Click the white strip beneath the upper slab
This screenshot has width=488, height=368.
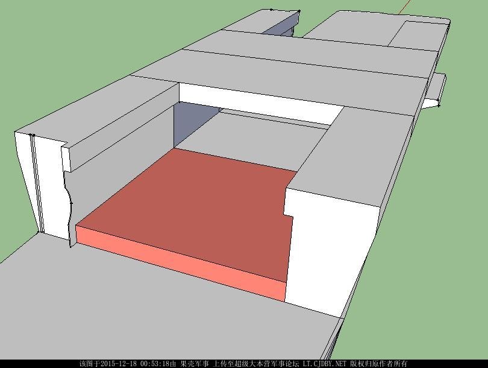click(x=253, y=100)
